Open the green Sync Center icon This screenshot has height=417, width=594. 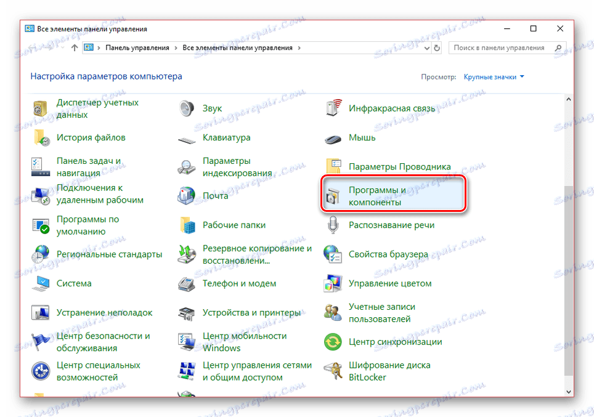(333, 342)
